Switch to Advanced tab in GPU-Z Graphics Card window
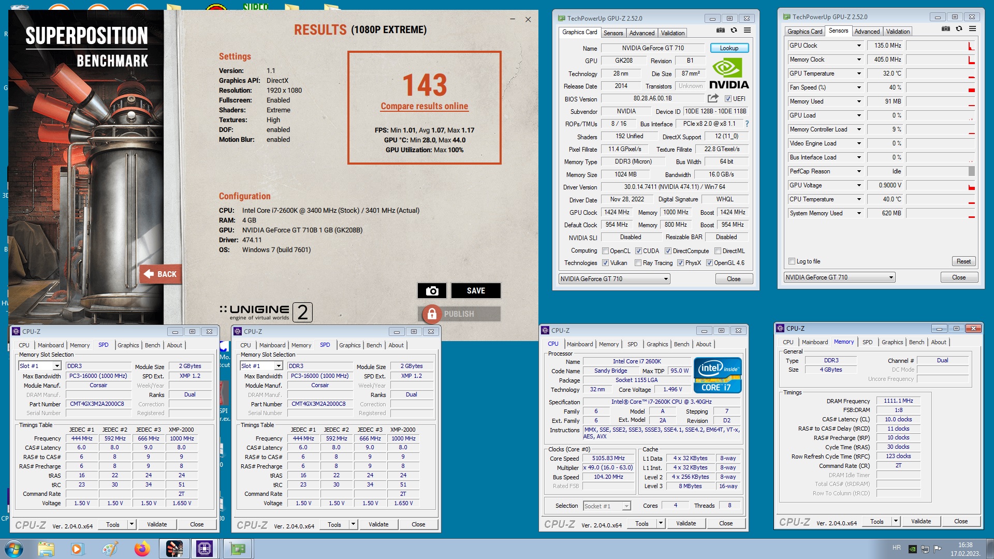This screenshot has width=994, height=559. (x=642, y=33)
